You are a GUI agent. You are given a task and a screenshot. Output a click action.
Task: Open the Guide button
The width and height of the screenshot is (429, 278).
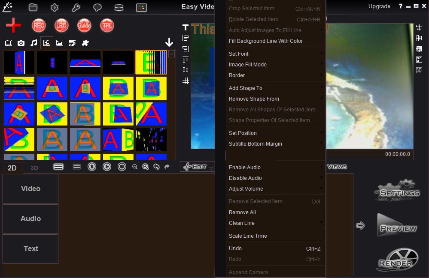pos(84,25)
